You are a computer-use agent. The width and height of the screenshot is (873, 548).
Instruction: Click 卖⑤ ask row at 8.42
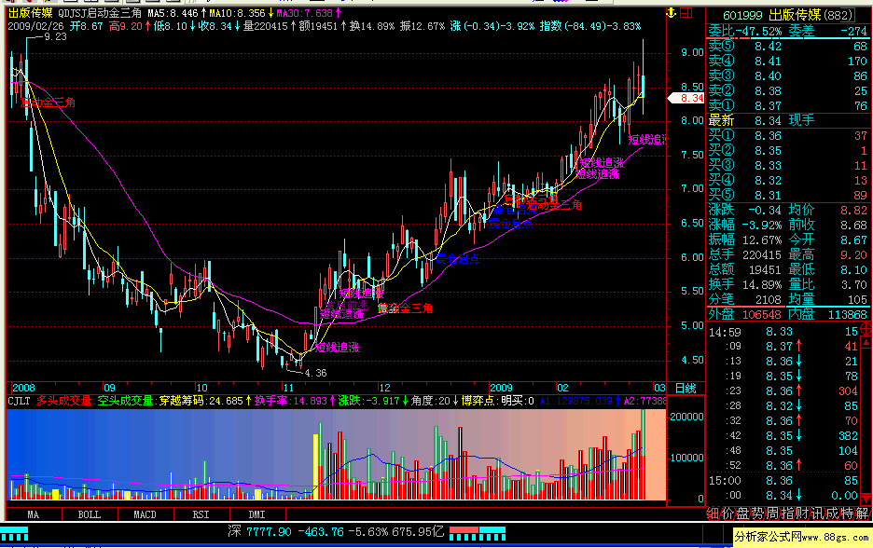click(x=787, y=47)
